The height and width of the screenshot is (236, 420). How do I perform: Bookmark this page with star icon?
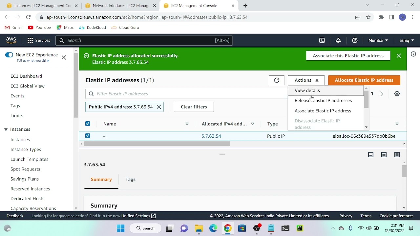pos(368,17)
